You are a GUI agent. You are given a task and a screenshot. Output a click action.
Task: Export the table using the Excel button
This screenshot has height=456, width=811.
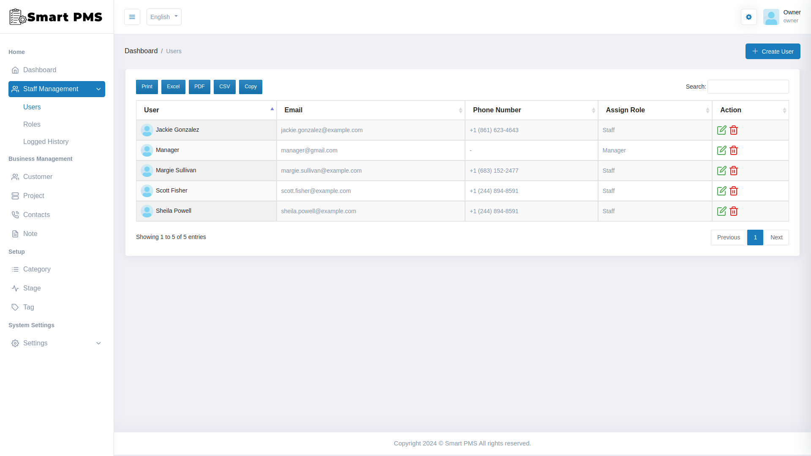point(173,87)
